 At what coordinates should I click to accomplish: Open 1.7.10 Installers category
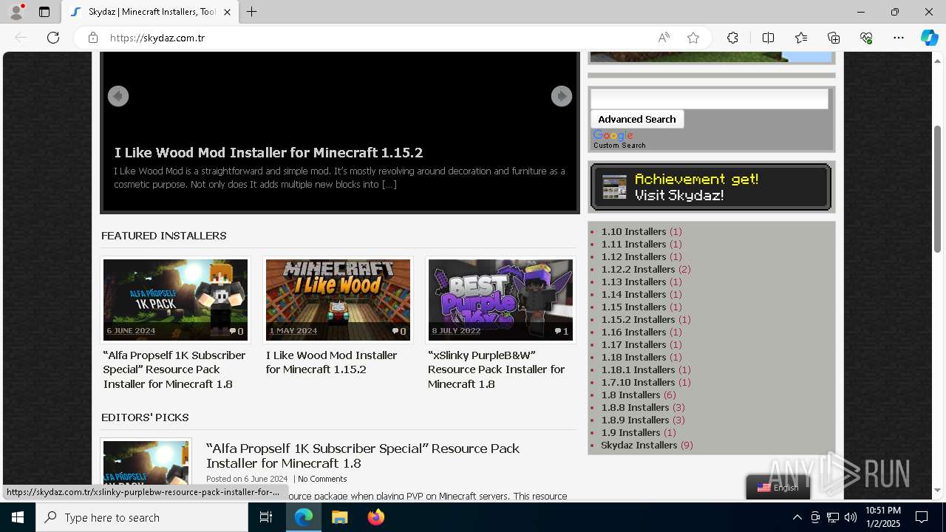[638, 382]
